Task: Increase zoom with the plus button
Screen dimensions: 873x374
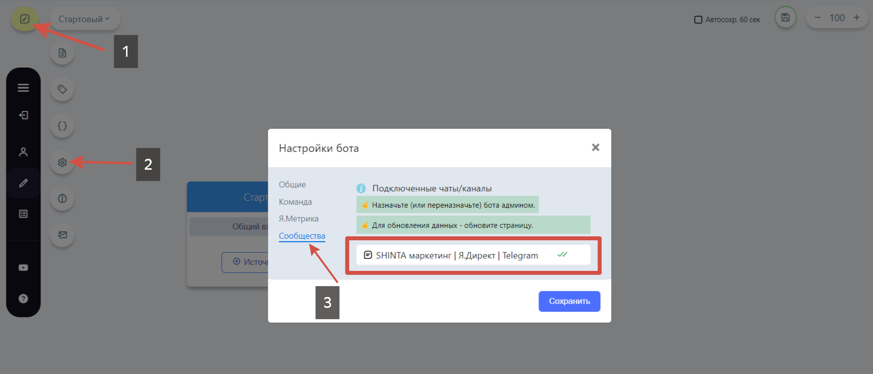Action: point(857,18)
